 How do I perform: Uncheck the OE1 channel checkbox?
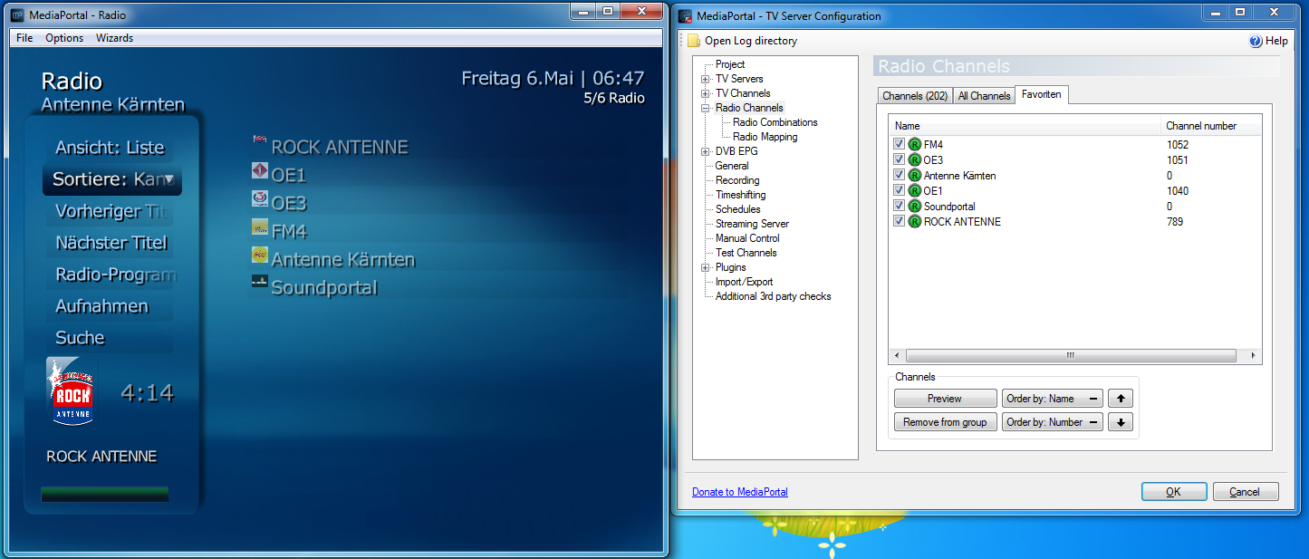click(899, 190)
